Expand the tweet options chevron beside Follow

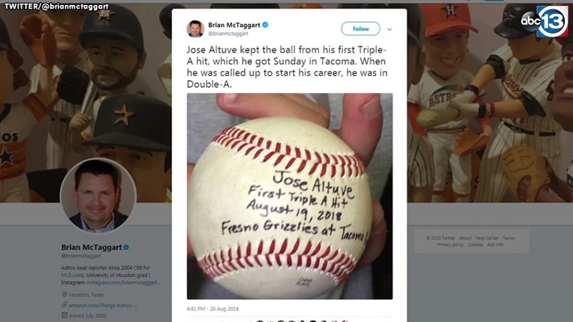(x=390, y=29)
